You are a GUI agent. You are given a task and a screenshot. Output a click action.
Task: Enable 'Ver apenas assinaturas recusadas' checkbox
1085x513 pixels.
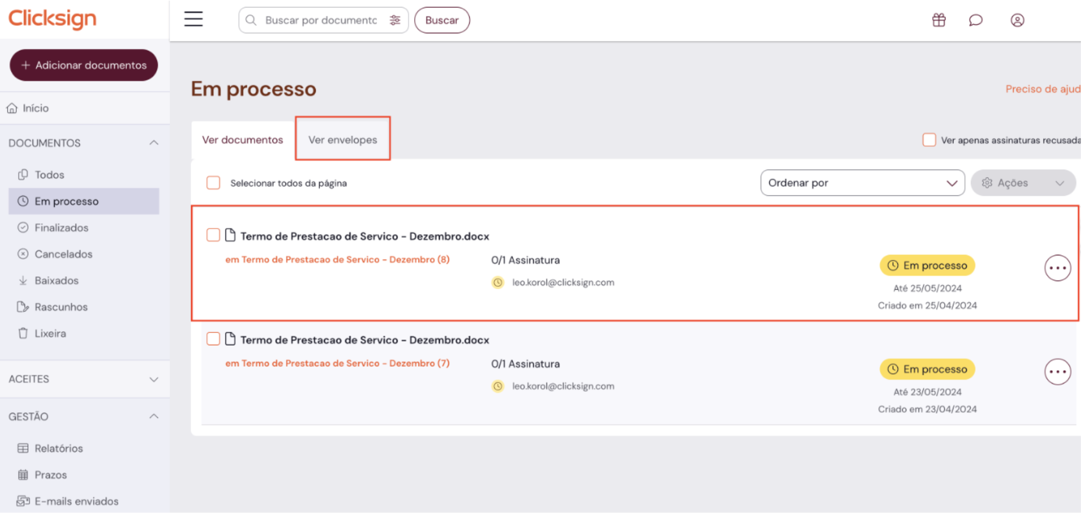(929, 140)
